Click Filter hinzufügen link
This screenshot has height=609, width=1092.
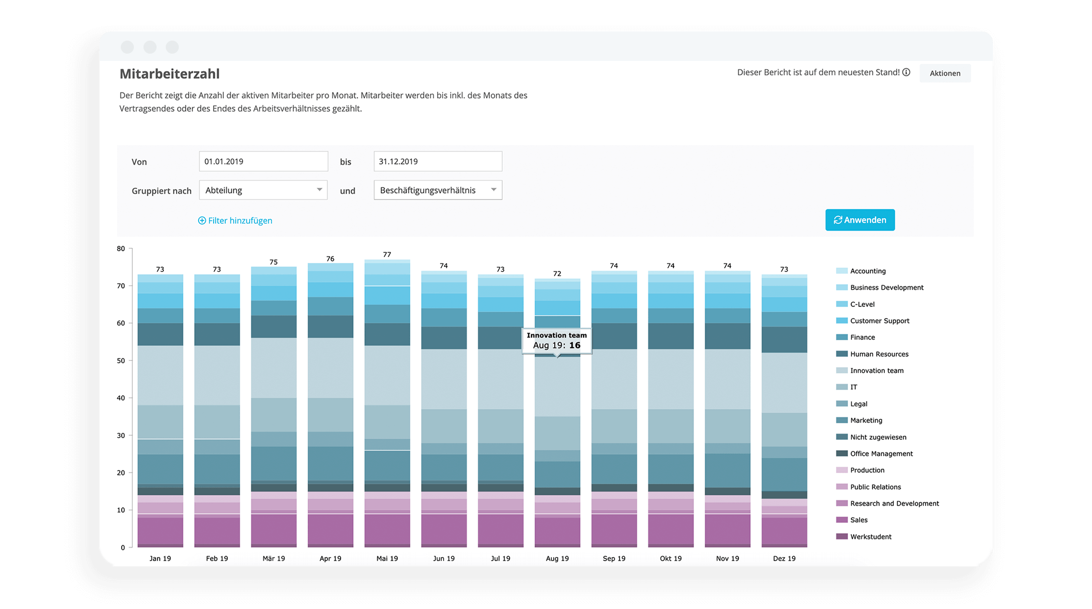(x=234, y=220)
